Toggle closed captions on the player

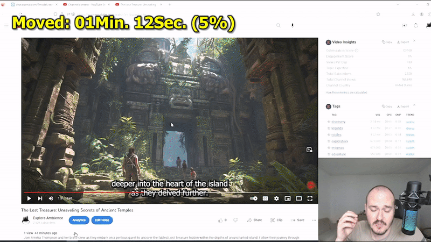(x=265, y=198)
